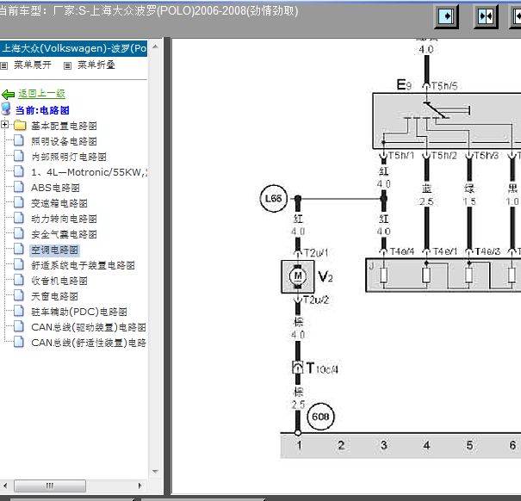Image resolution: width=521 pixels, height=501 pixels.
Task: Click the E9 switch label in diagram
Action: click(404, 84)
